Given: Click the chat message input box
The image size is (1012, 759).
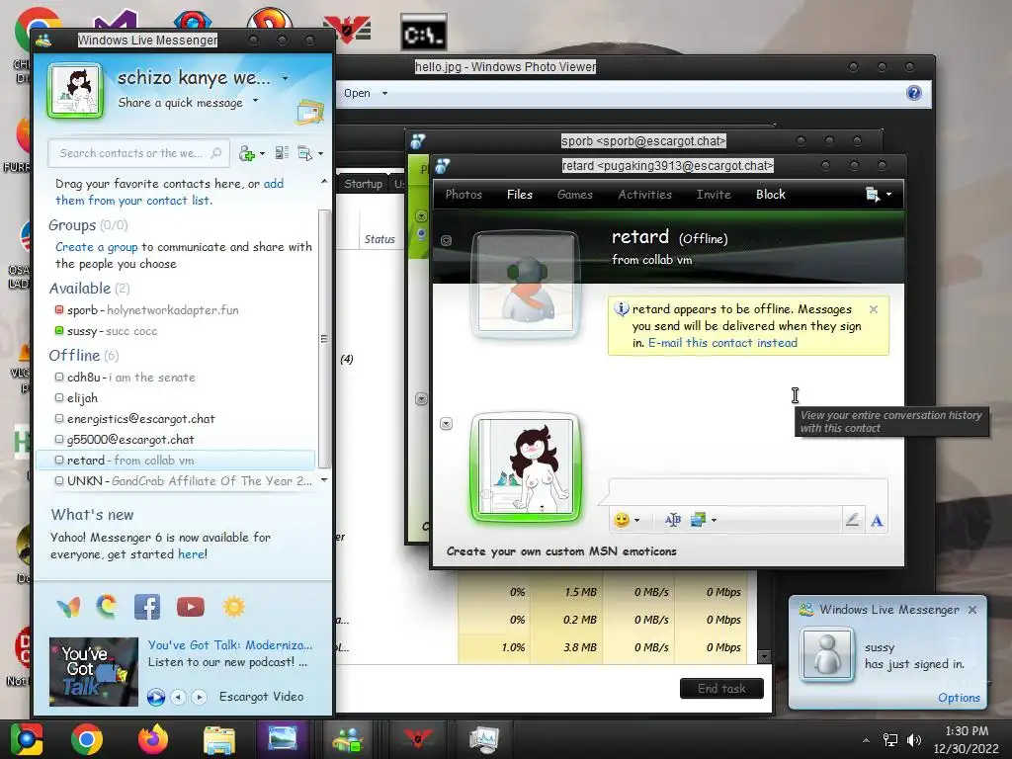Looking at the screenshot, I should [x=748, y=492].
